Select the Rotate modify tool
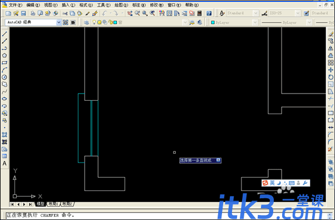The image size is (335, 220). 331,77
